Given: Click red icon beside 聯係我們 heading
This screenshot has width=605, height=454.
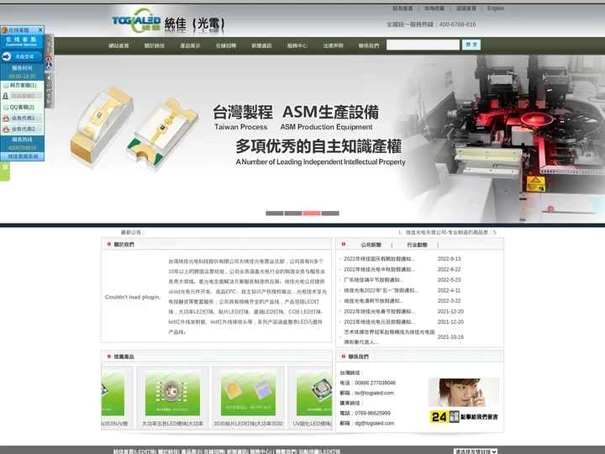Looking at the screenshot, I should pos(344,356).
